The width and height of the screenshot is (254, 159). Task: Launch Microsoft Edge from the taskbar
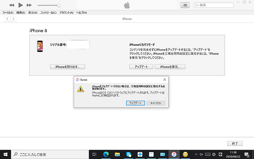click(x=106, y=154)
